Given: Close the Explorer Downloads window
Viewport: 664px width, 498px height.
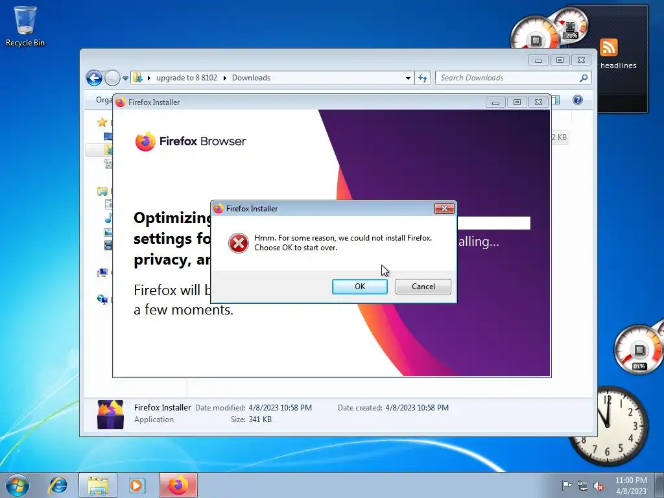Looking at the screenshot, I should pos(582,60).
